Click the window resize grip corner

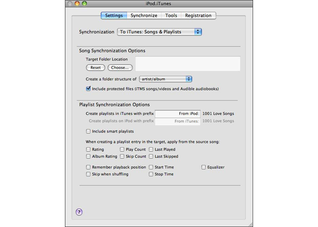coord(251,225)
